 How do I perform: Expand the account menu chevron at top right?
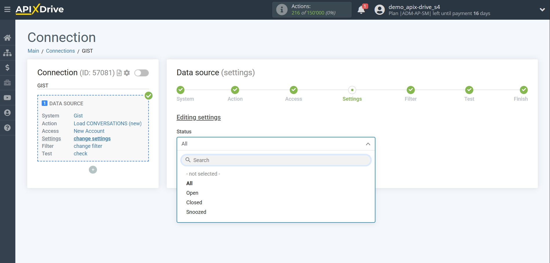click(542, 10)
